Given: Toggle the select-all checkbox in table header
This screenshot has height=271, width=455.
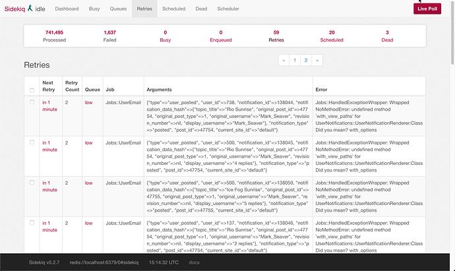Looking at the screenshot, I should (32, 90).
